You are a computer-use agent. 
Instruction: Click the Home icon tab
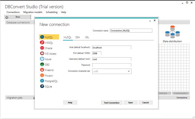(x=7, y=17)
